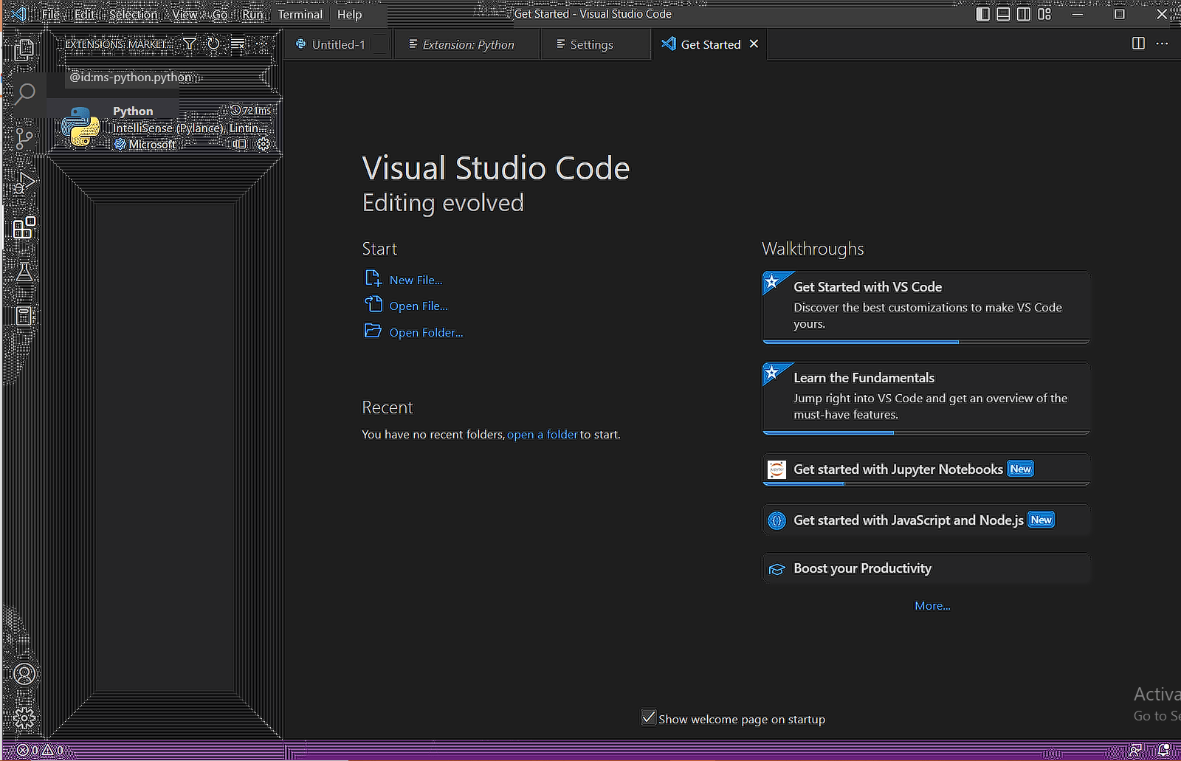Click the IntelliSense (Pylance) description text
The width and height of the screenshot is (1181, 761).
190,128
